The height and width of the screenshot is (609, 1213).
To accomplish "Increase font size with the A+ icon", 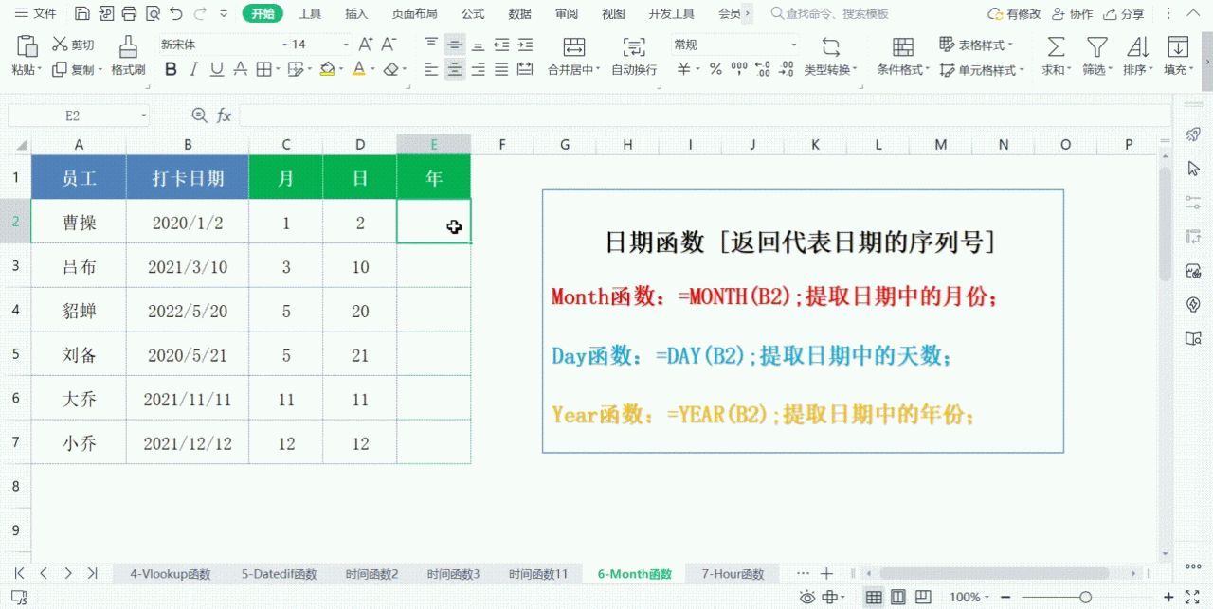I will 365,45.
